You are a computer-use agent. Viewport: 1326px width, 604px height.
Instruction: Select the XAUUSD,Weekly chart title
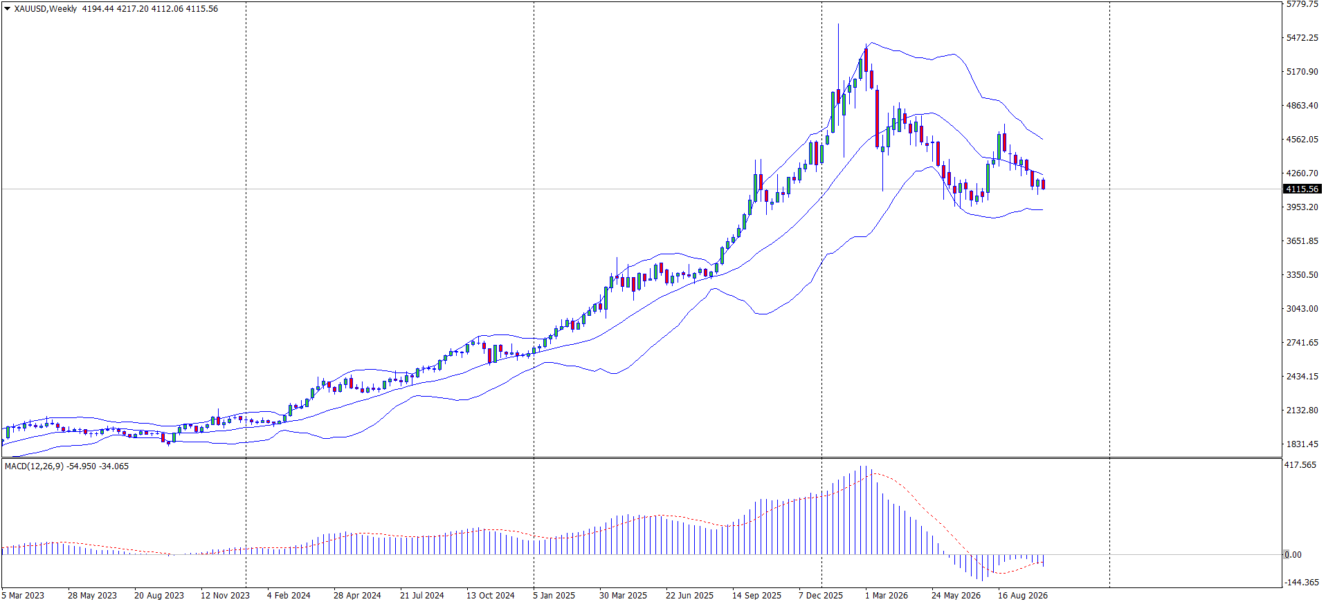46,9
